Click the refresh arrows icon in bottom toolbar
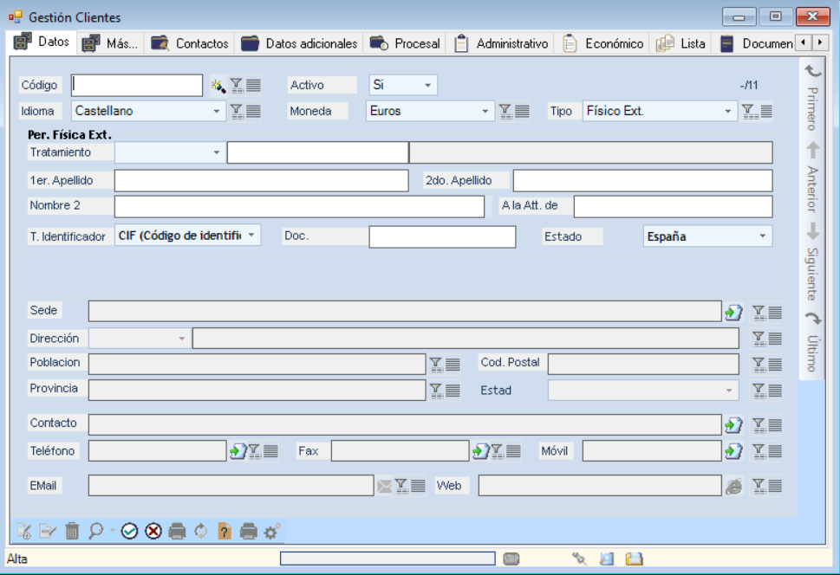Viewport: 840px width, 575px height. point(200,531)
